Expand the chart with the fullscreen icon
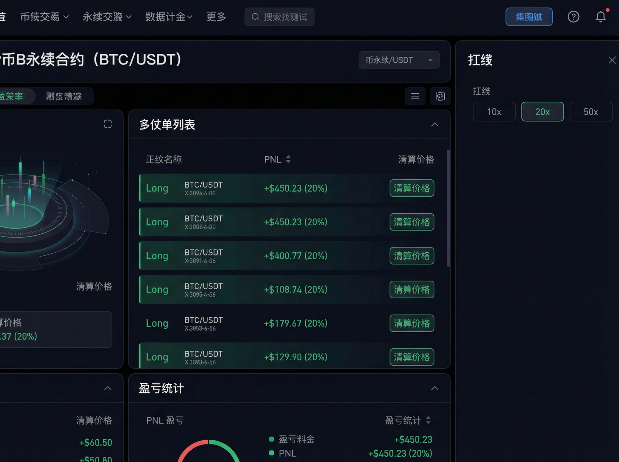The width and height of the screenshot is (619, 462). click(x=108, y=124)
